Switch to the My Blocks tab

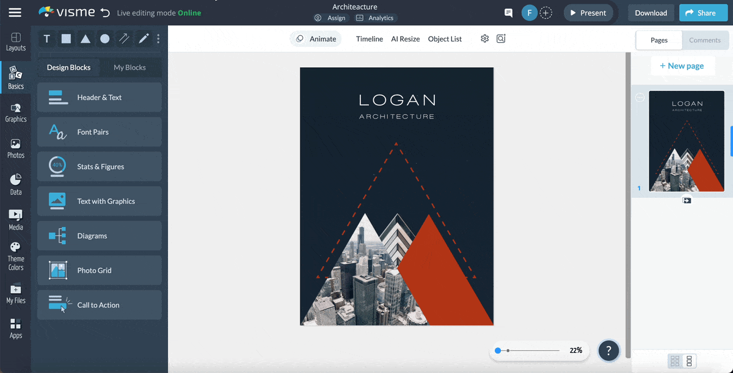(131, 68)
